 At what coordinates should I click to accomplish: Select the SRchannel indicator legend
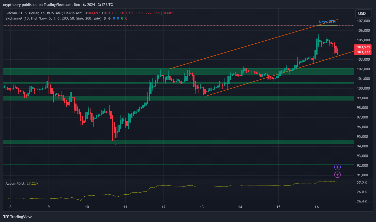pos(53,18)
